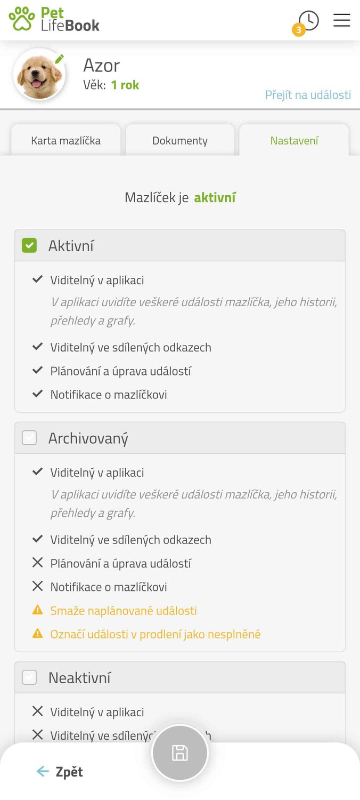The height and width of the screenshot is (800, 360).
Task: Click warning icon beside Smaže naplánované události
Action: click(37, 610)
